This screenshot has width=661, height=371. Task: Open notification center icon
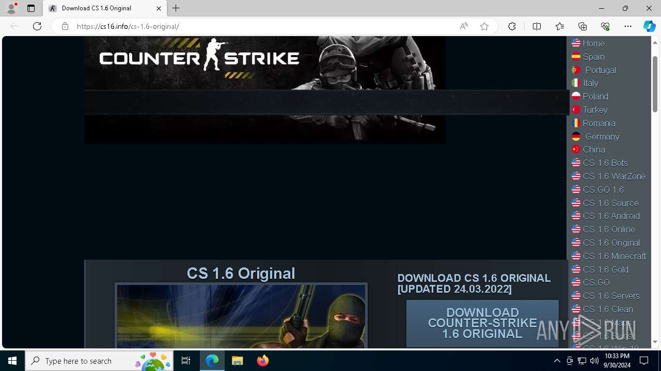(x=644, y=361)
